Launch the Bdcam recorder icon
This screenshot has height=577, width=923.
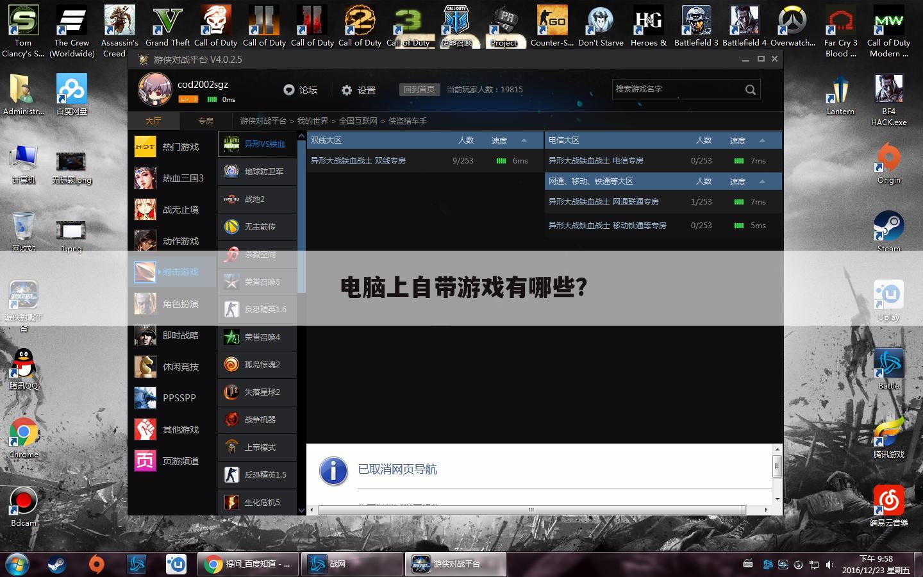[24, 506]
